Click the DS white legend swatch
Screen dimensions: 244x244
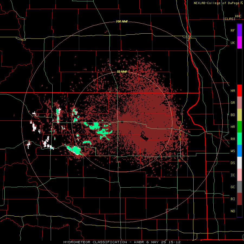239,163
